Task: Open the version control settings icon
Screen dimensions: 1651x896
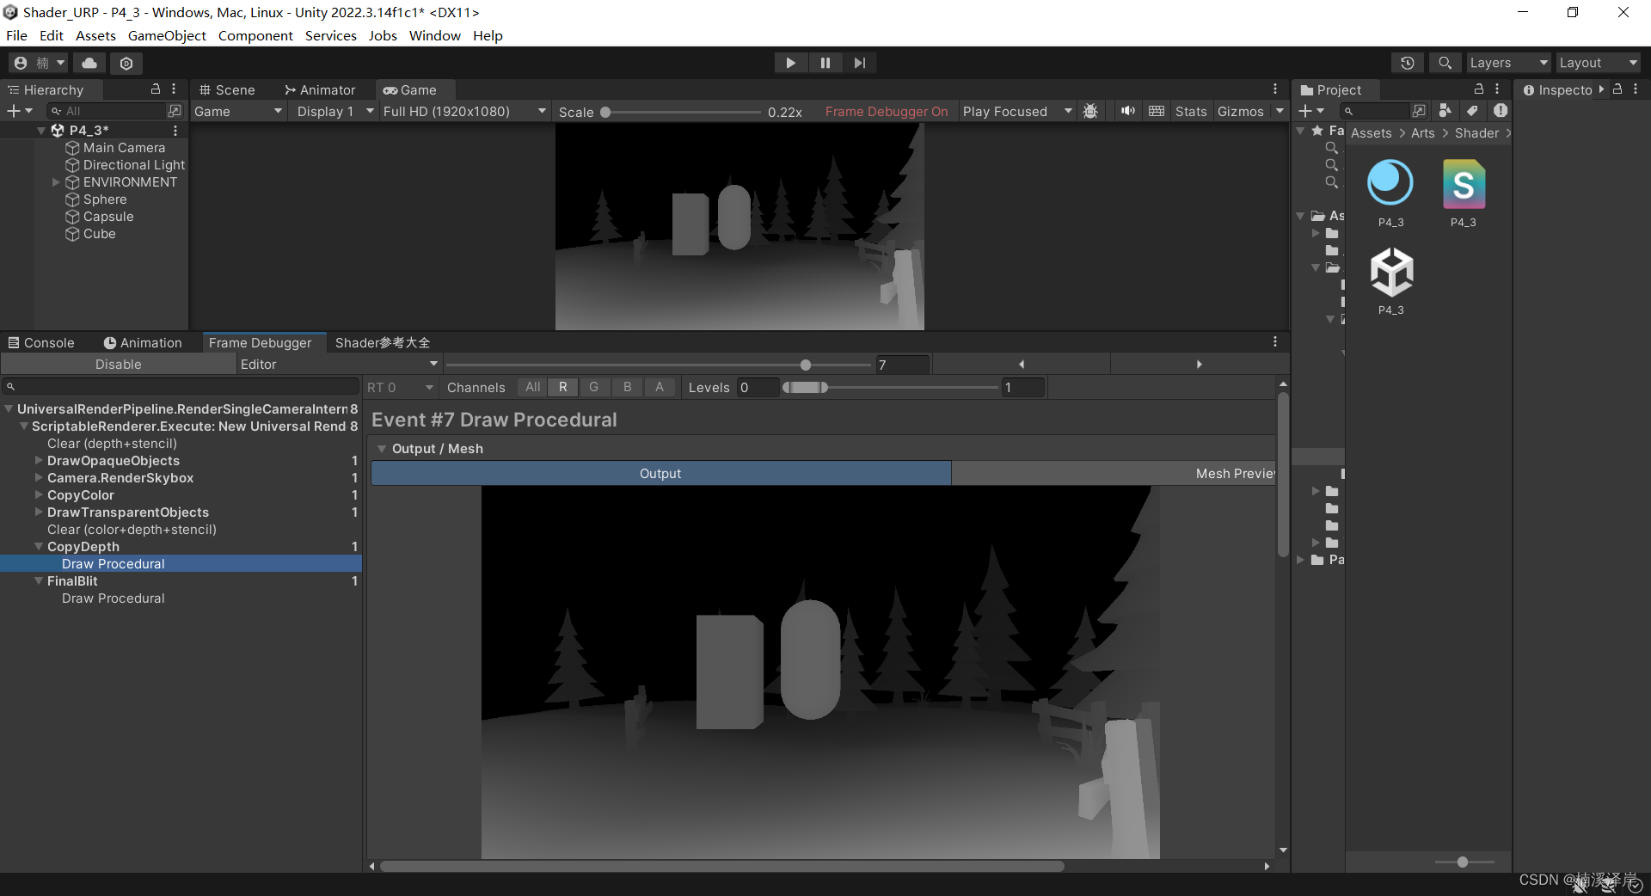Action: (126, 63)
